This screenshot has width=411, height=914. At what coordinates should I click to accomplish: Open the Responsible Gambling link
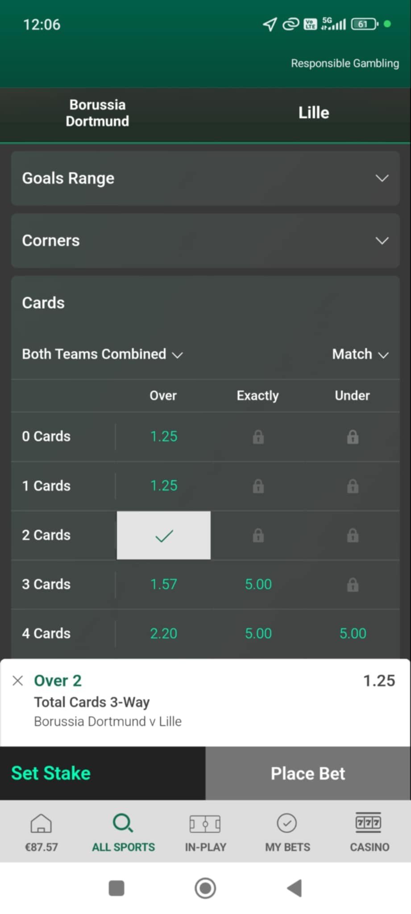point(345,63)
